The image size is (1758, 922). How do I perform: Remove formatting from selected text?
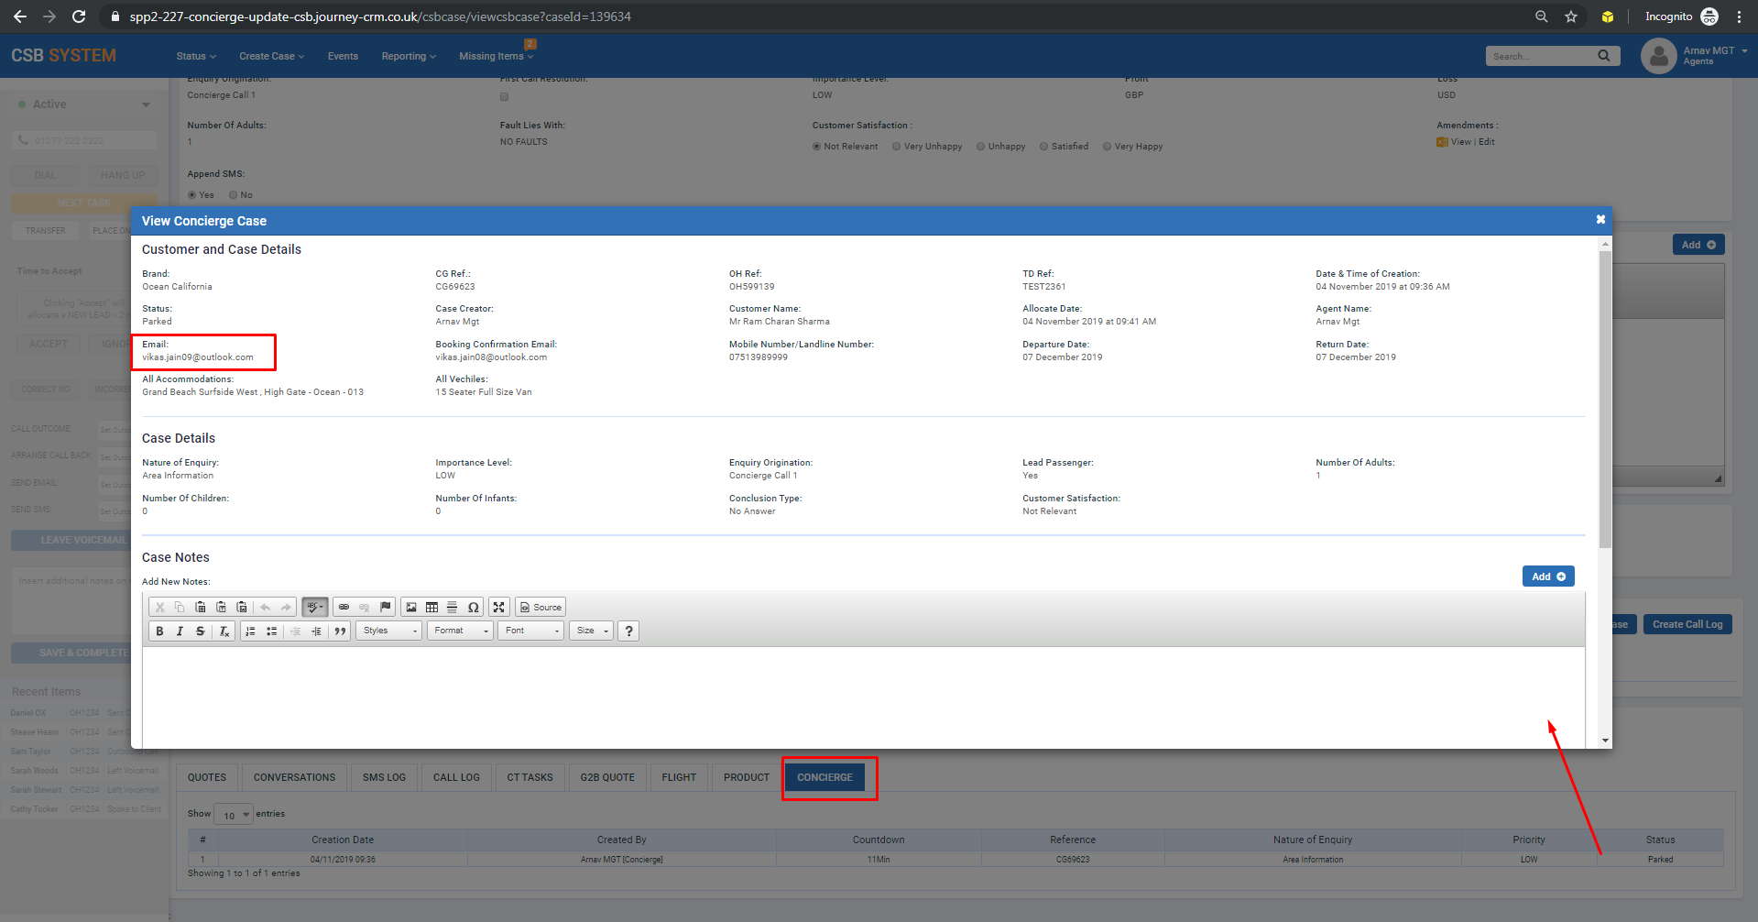click(224, 631)
